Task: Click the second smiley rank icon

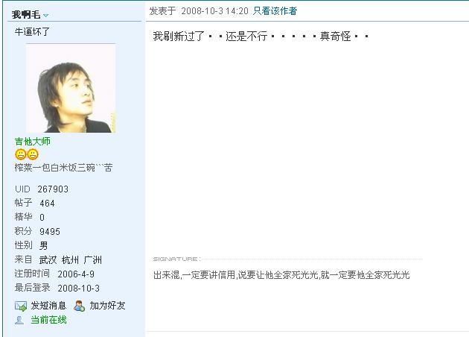Action: [x=33, y=154]
